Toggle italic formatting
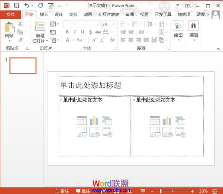Viewport: 223px width, 194px height. point(75,32)
